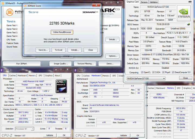Viewport: 195px width, 139px height.
Task: Click the Demo... button
Action: pos(110,64)
